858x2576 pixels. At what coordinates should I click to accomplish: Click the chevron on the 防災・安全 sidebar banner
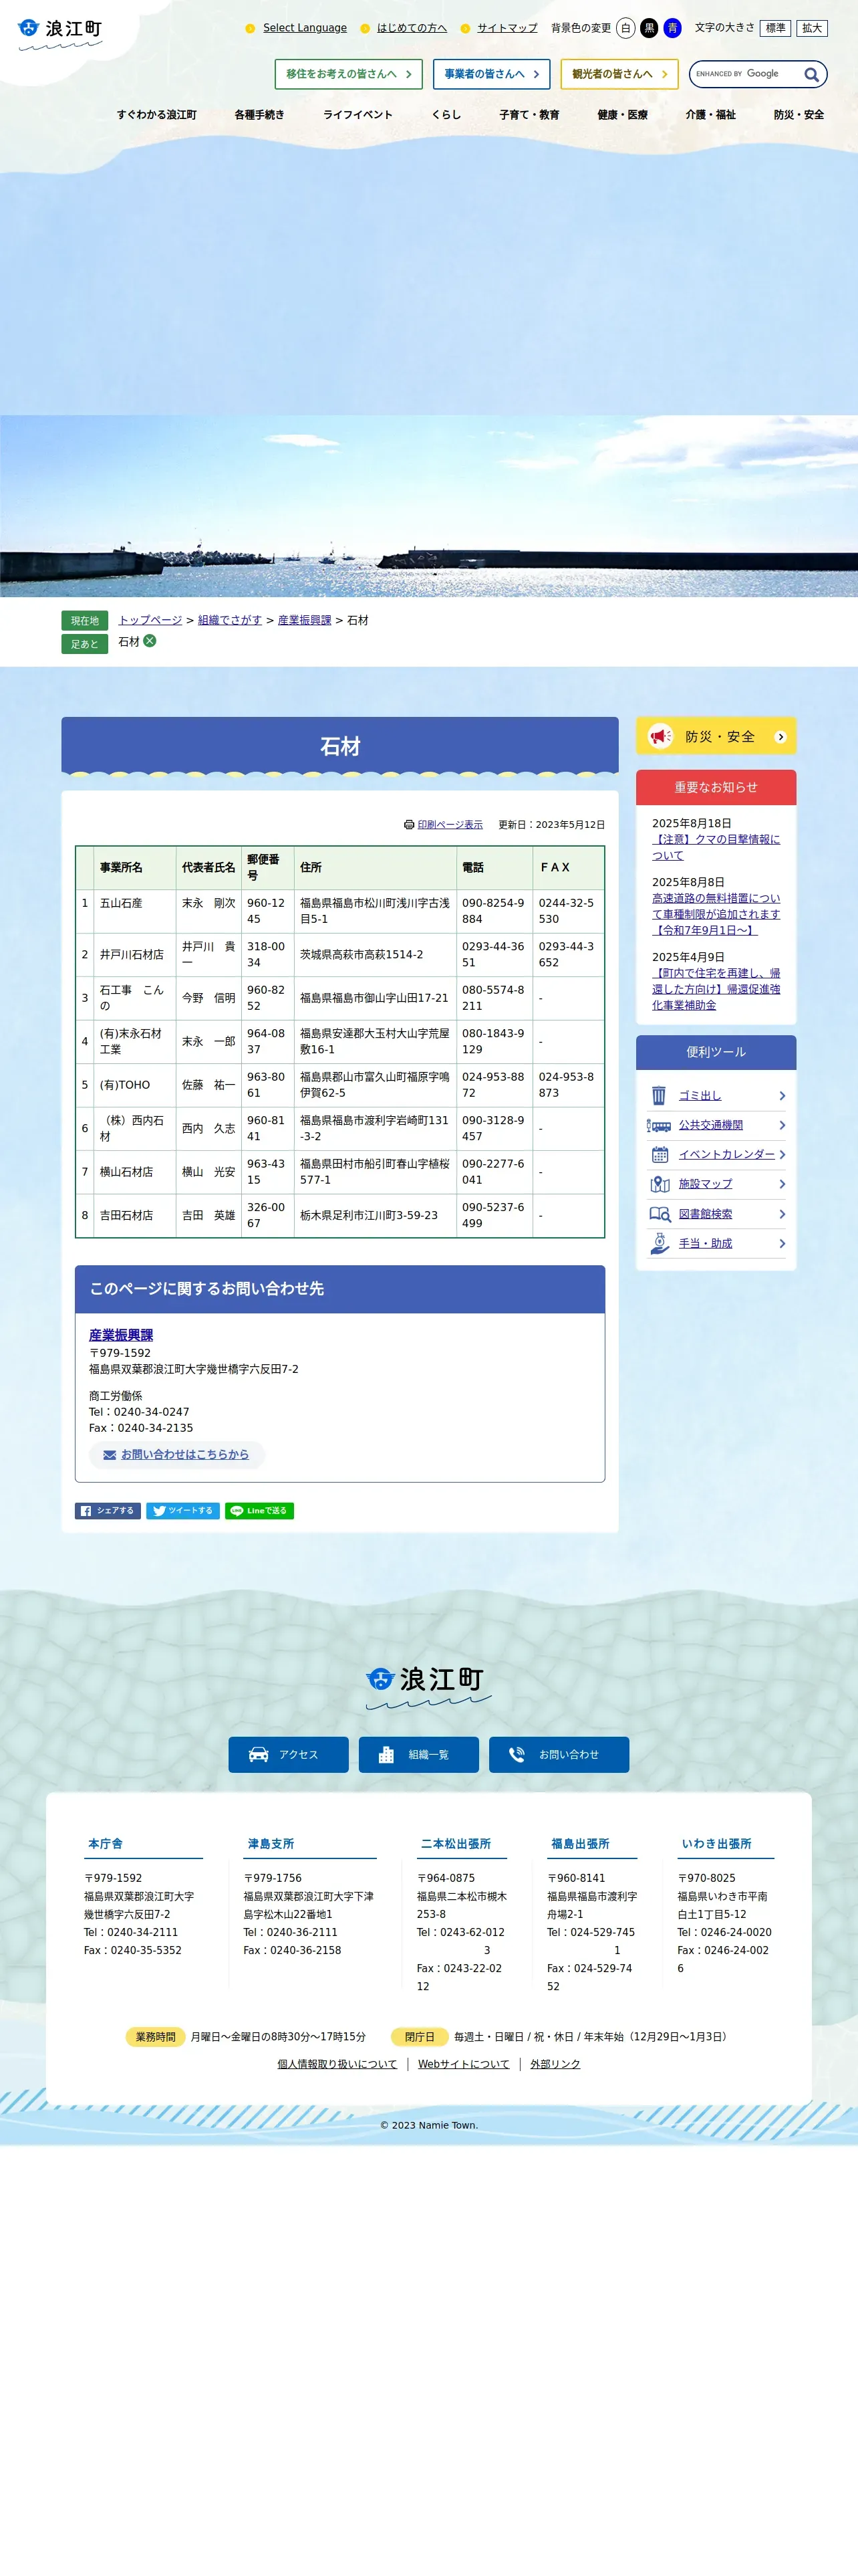[x=781, y=737]
